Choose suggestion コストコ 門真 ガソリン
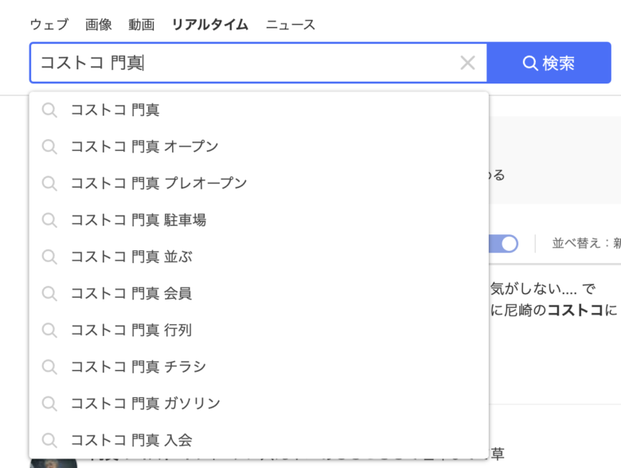This screenshot has height=468, width=621. [259, 404]
